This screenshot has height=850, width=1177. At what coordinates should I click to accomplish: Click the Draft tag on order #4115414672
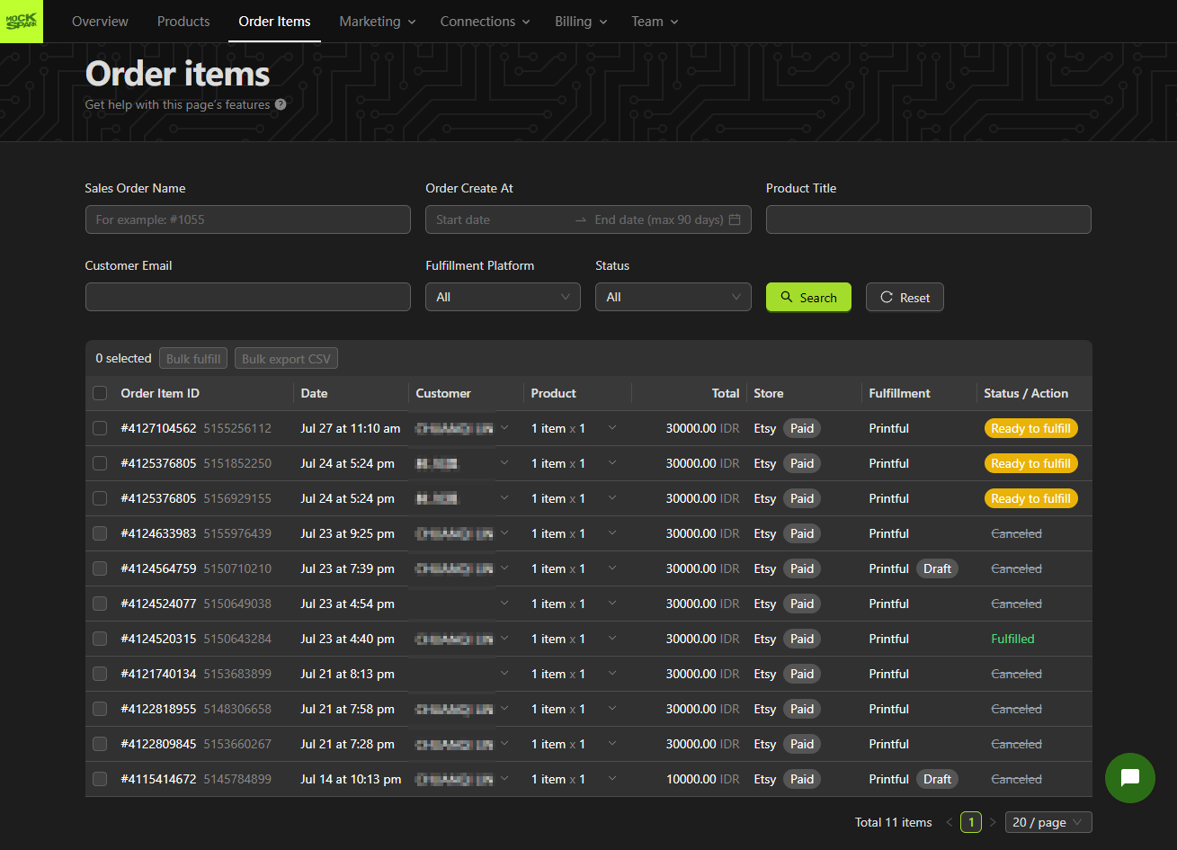(937, 779)
